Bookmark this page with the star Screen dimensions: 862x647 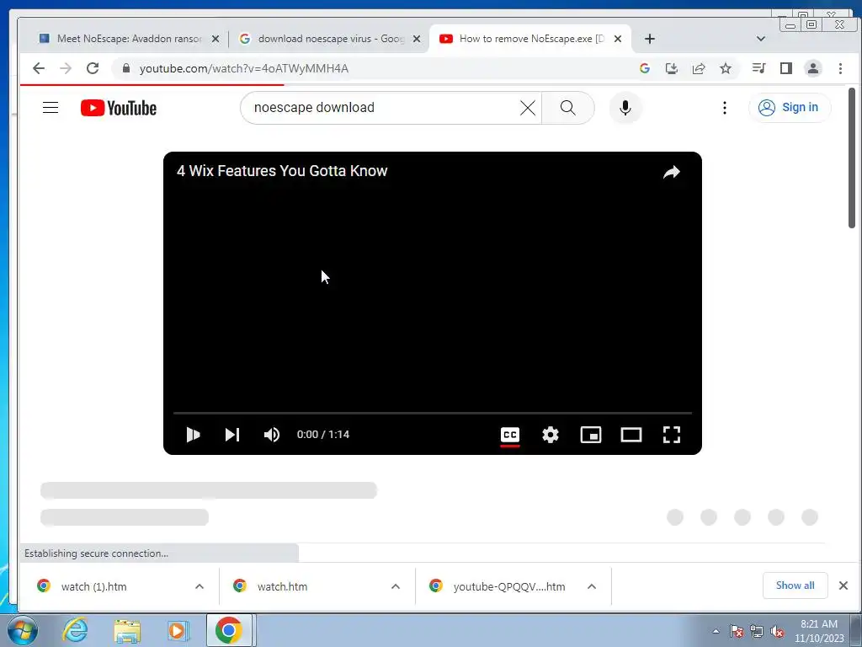pos(726,68)
